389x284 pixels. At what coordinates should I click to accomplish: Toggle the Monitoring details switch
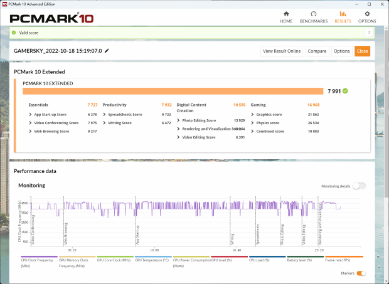pos(359,186)
